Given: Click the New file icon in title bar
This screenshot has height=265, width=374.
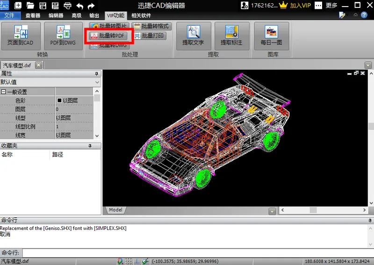Looking at the screenshot, I should point(18,5).
